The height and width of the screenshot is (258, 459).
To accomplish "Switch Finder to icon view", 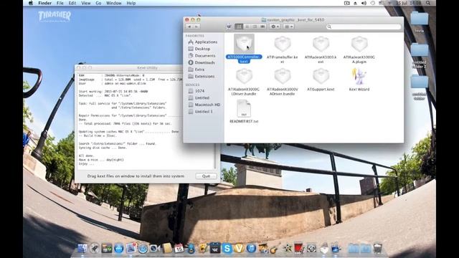I will click(239, 27).
